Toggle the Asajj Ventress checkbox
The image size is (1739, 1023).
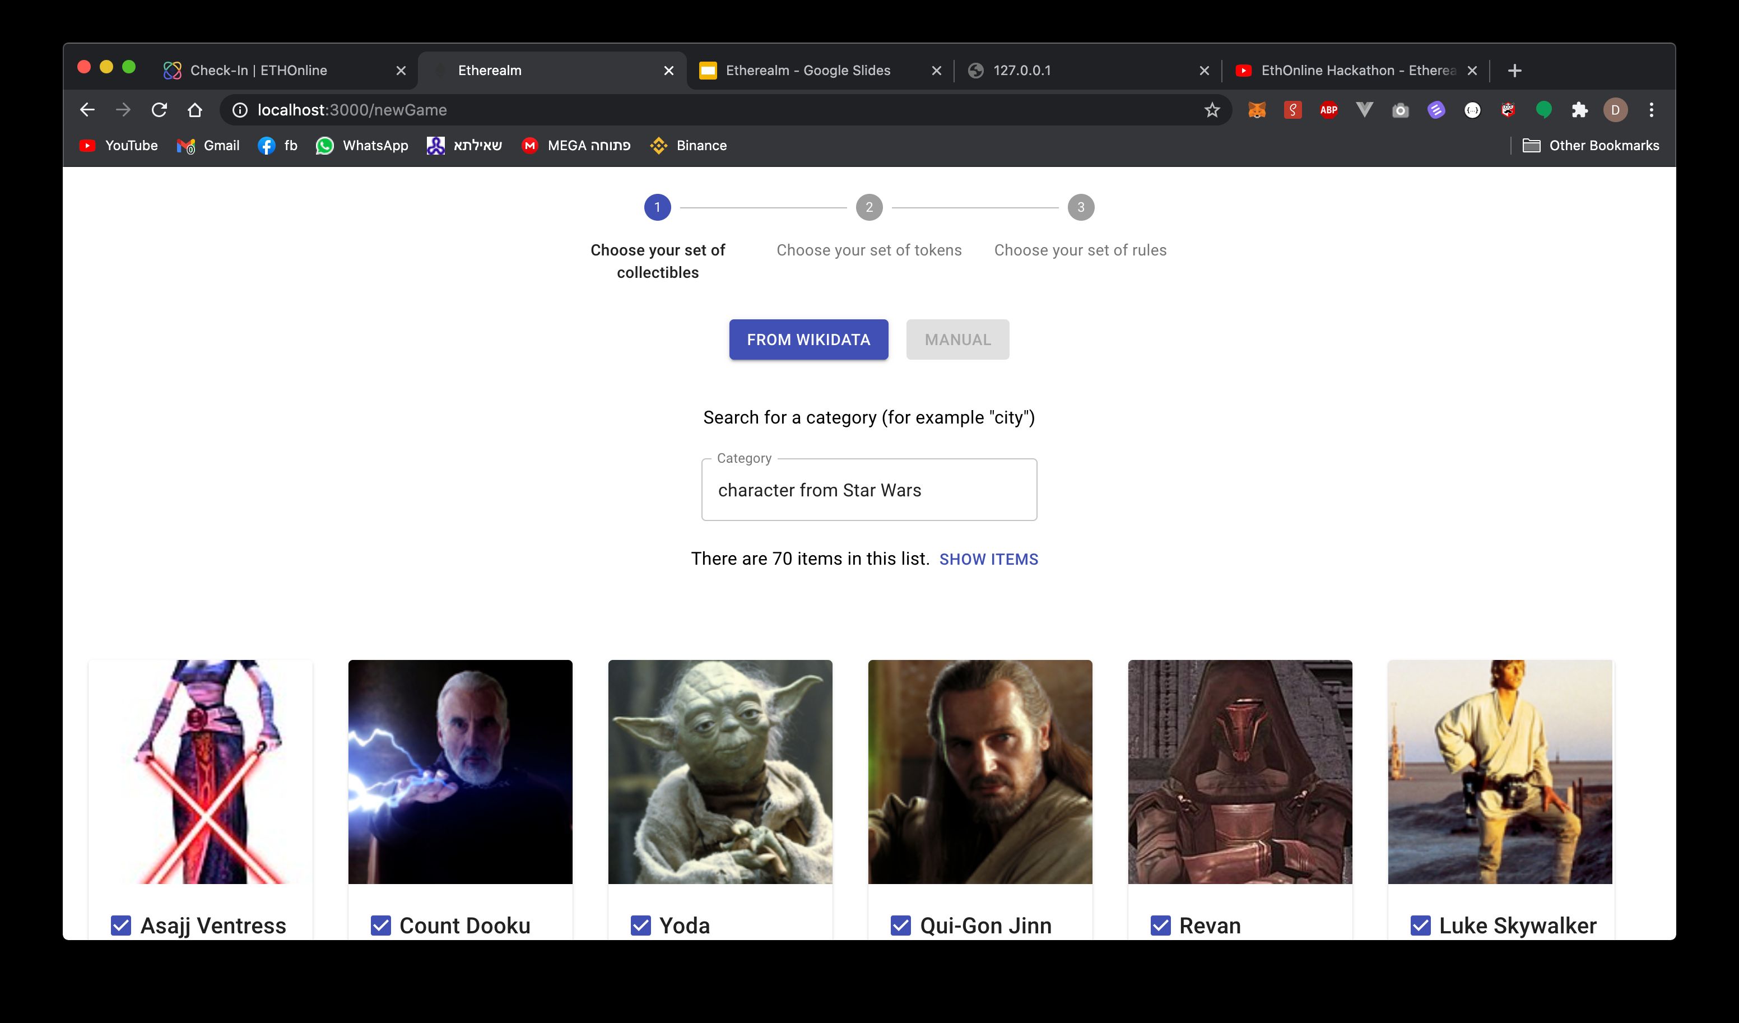(120, 924)
